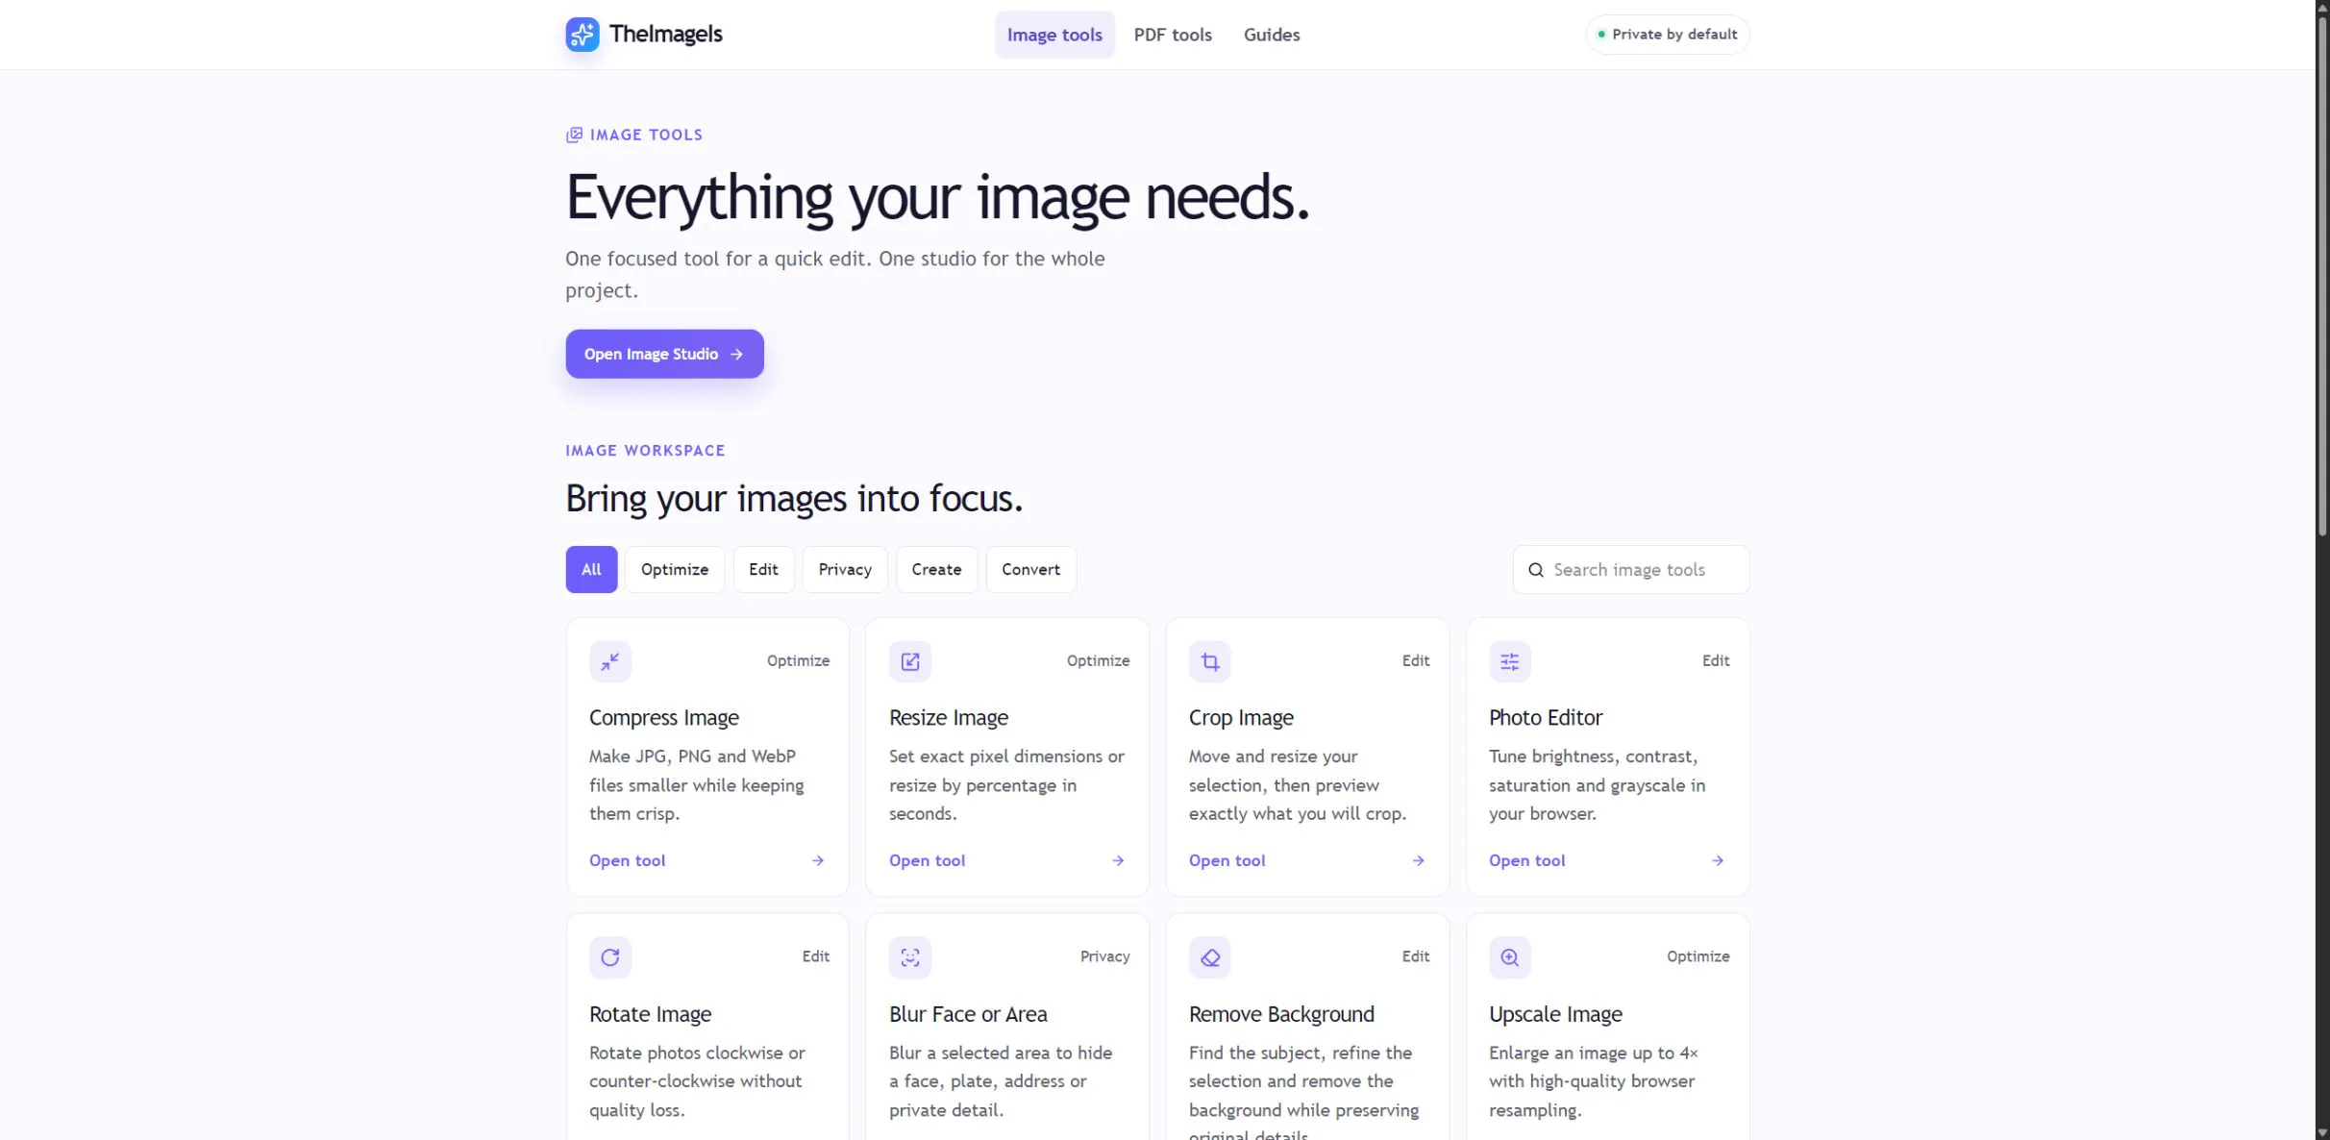This screenshot has width=2330, height=1140.
Task: Click the Upscale Image magnifier icon
Action: [1509, 957]
